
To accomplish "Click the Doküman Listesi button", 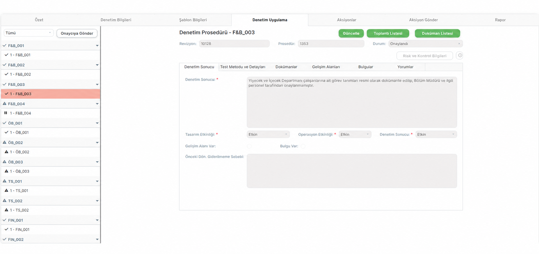I will pyautogui.click(x=437, y=33).
